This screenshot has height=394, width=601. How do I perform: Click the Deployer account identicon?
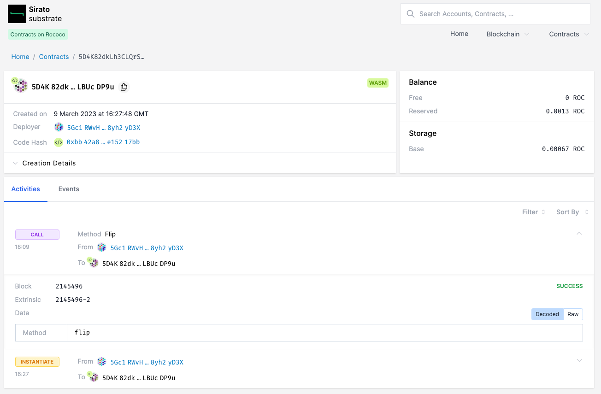pyautogui.click(x=59, y=128)
